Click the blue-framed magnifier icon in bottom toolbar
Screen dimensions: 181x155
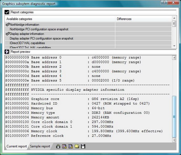[70, 146]
